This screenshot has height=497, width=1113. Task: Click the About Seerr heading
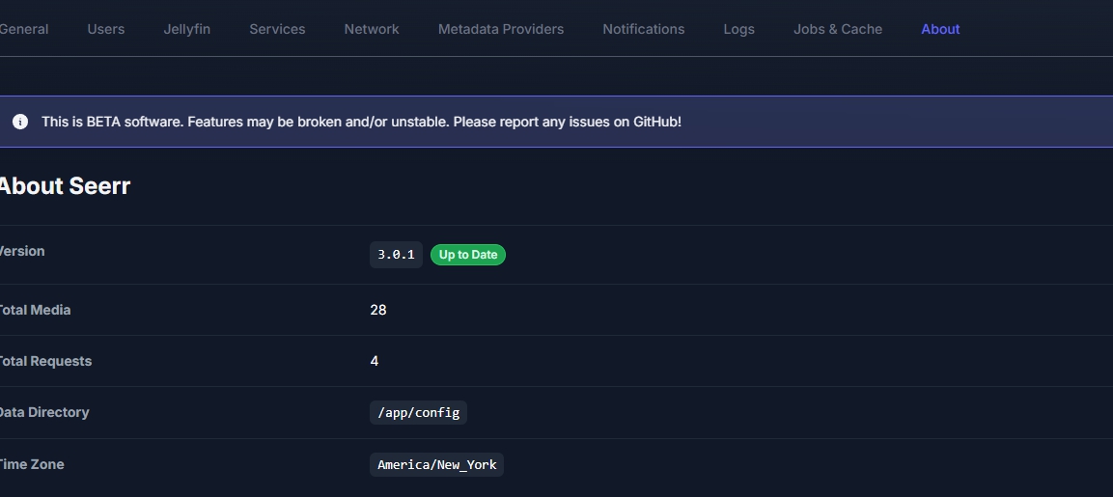click(65, 186)
